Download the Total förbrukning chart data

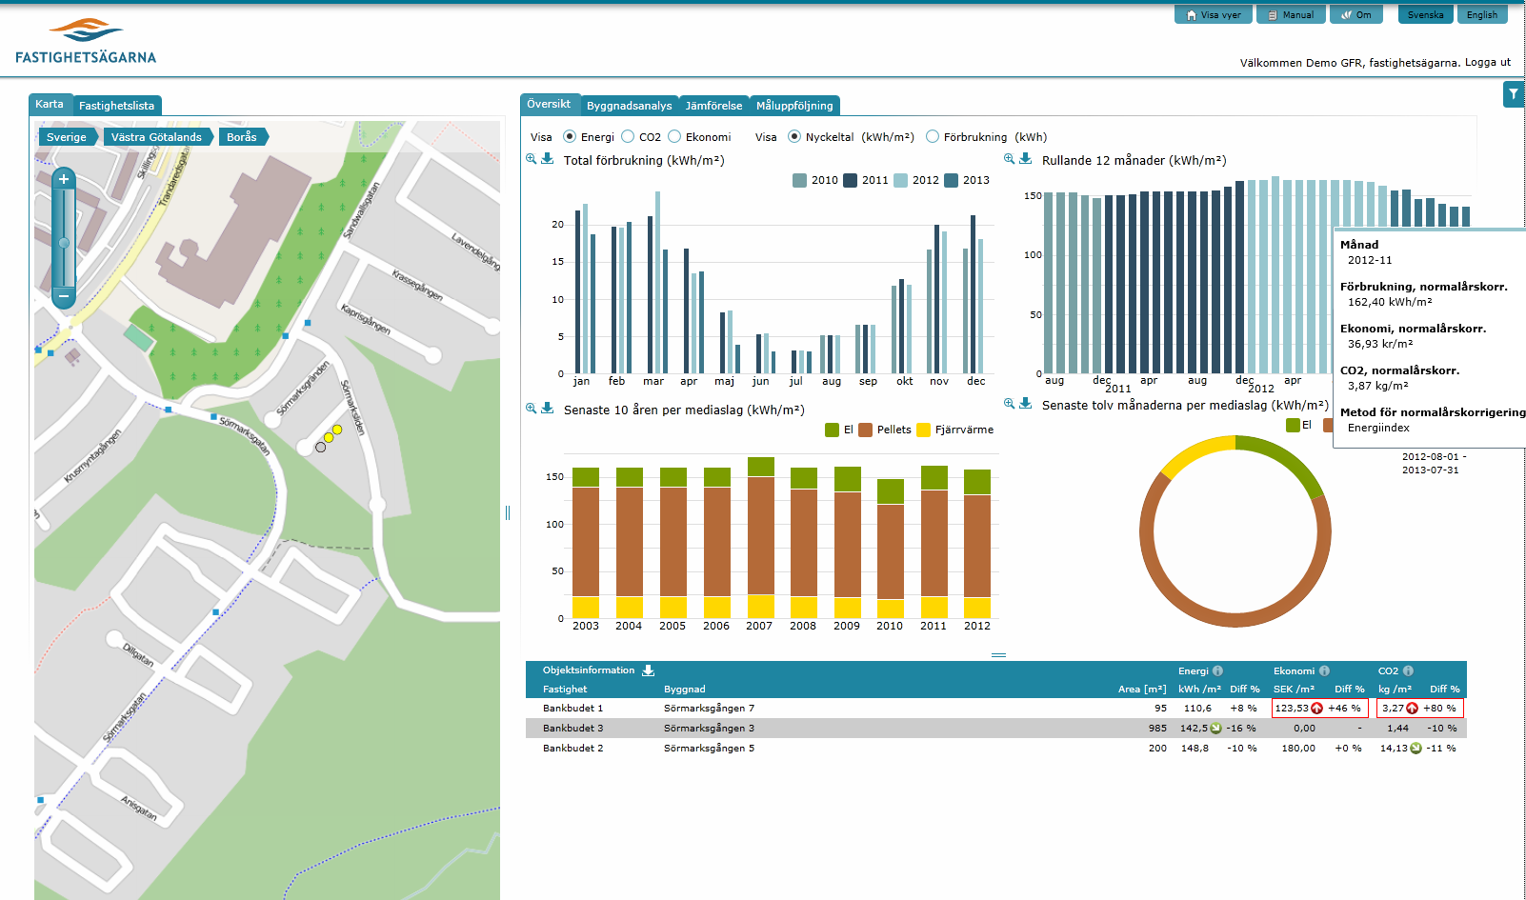tap(548, 159)
